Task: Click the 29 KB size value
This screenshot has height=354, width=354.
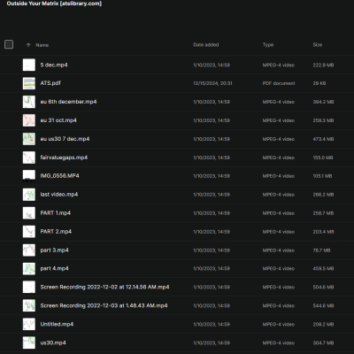Action: coord(319,83)
